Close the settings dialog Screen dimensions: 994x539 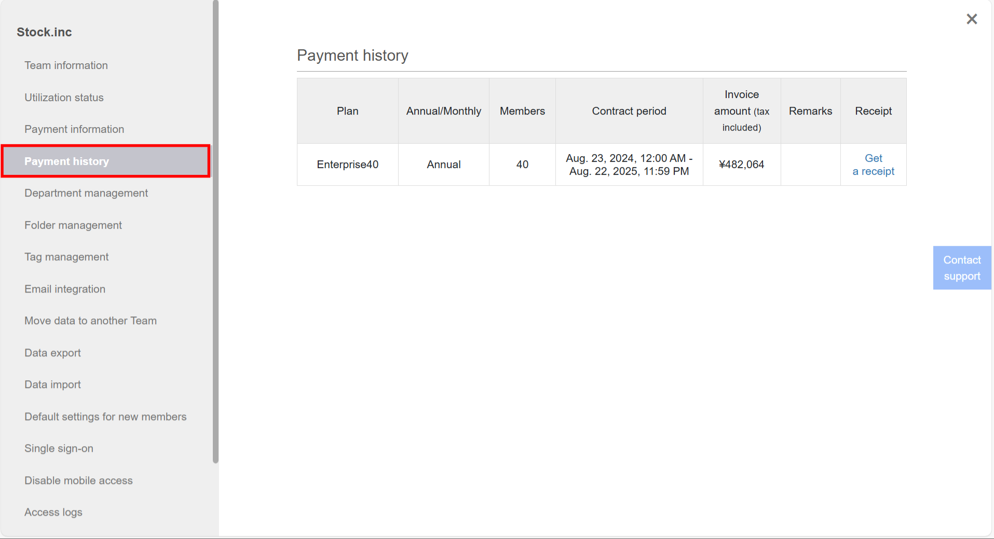tap(972, 19)
